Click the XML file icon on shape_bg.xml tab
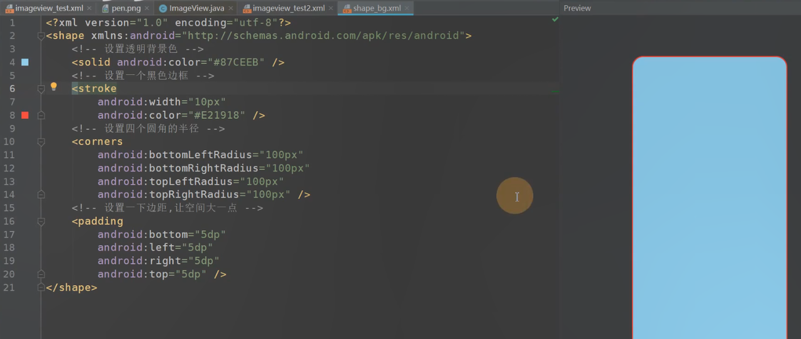 (347, 8)
